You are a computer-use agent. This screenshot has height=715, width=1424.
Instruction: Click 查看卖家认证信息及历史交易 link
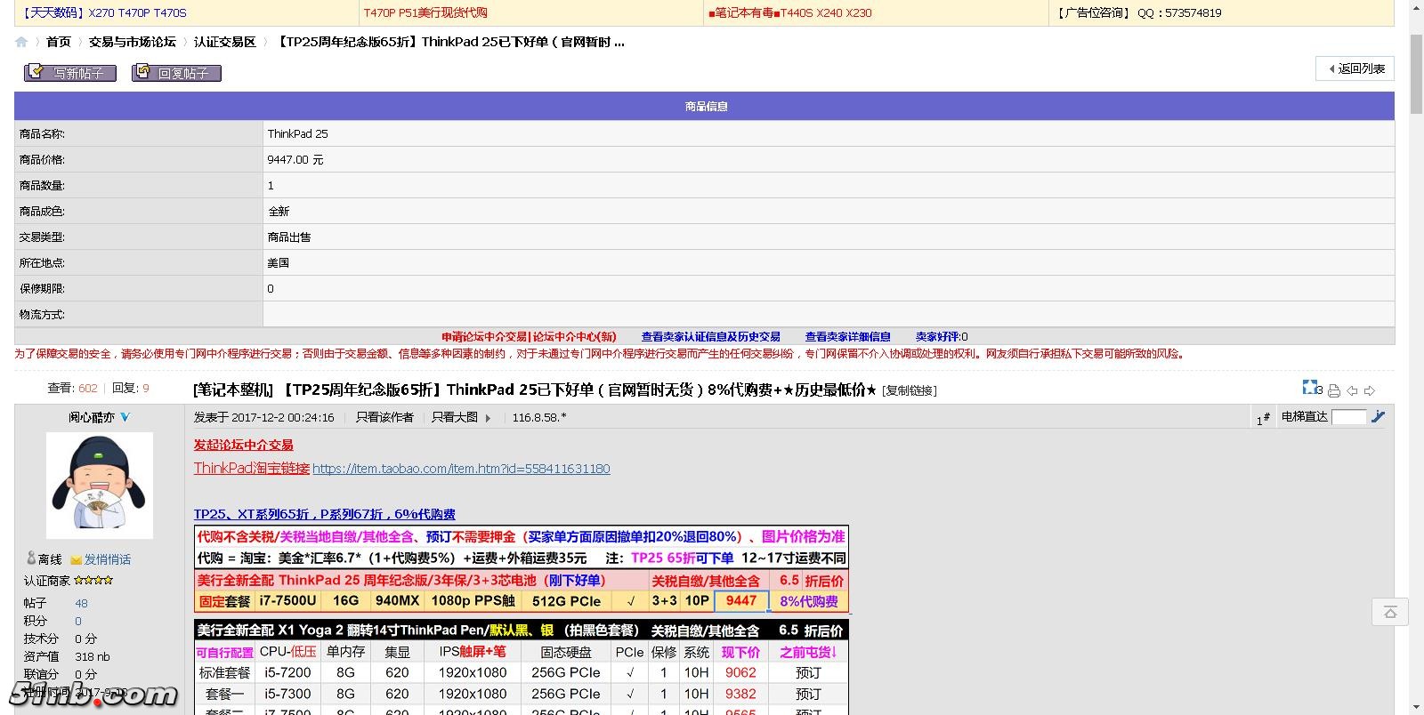(x=710, y=337)
